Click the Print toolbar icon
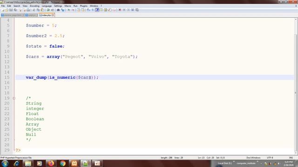Viewport: 298px width, 167px height. pos(28,10)
